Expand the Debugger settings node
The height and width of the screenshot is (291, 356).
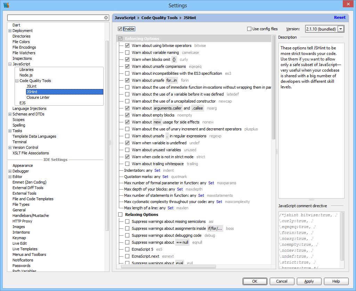(10, 171)
